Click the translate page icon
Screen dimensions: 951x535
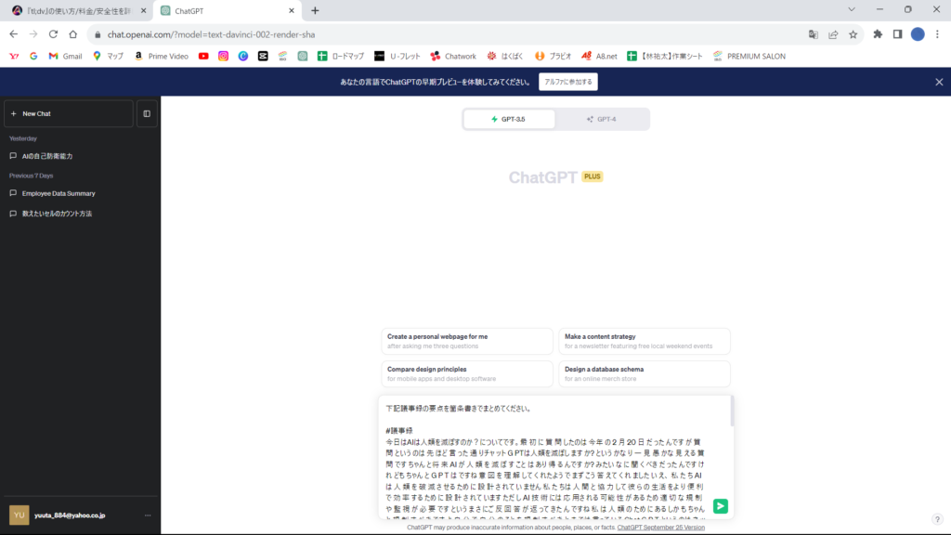point(814,34)
